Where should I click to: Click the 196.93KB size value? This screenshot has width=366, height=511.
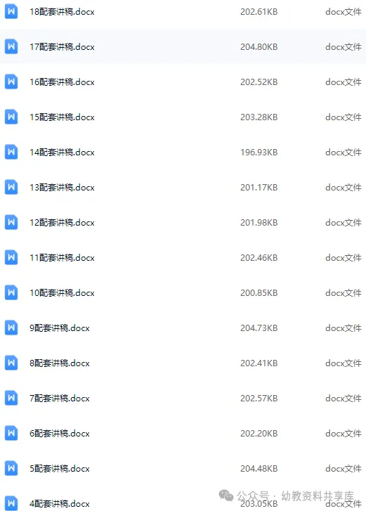pyautogui.click(x=259, y=153)
